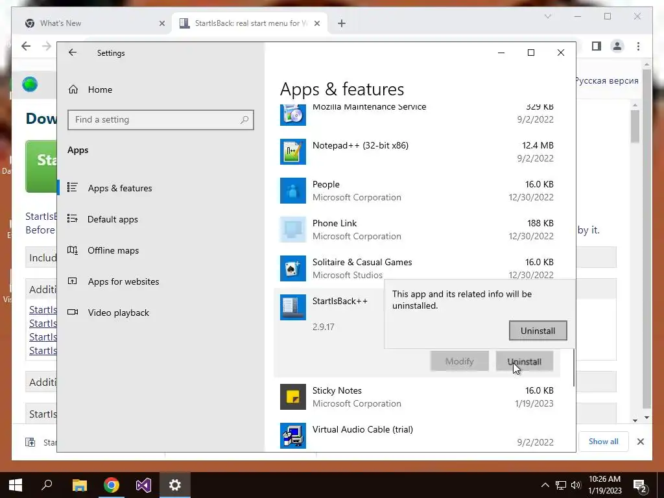This screenshot has height=498, width=664.
Task: Open the network status tray icon
Action: point(561,485)
